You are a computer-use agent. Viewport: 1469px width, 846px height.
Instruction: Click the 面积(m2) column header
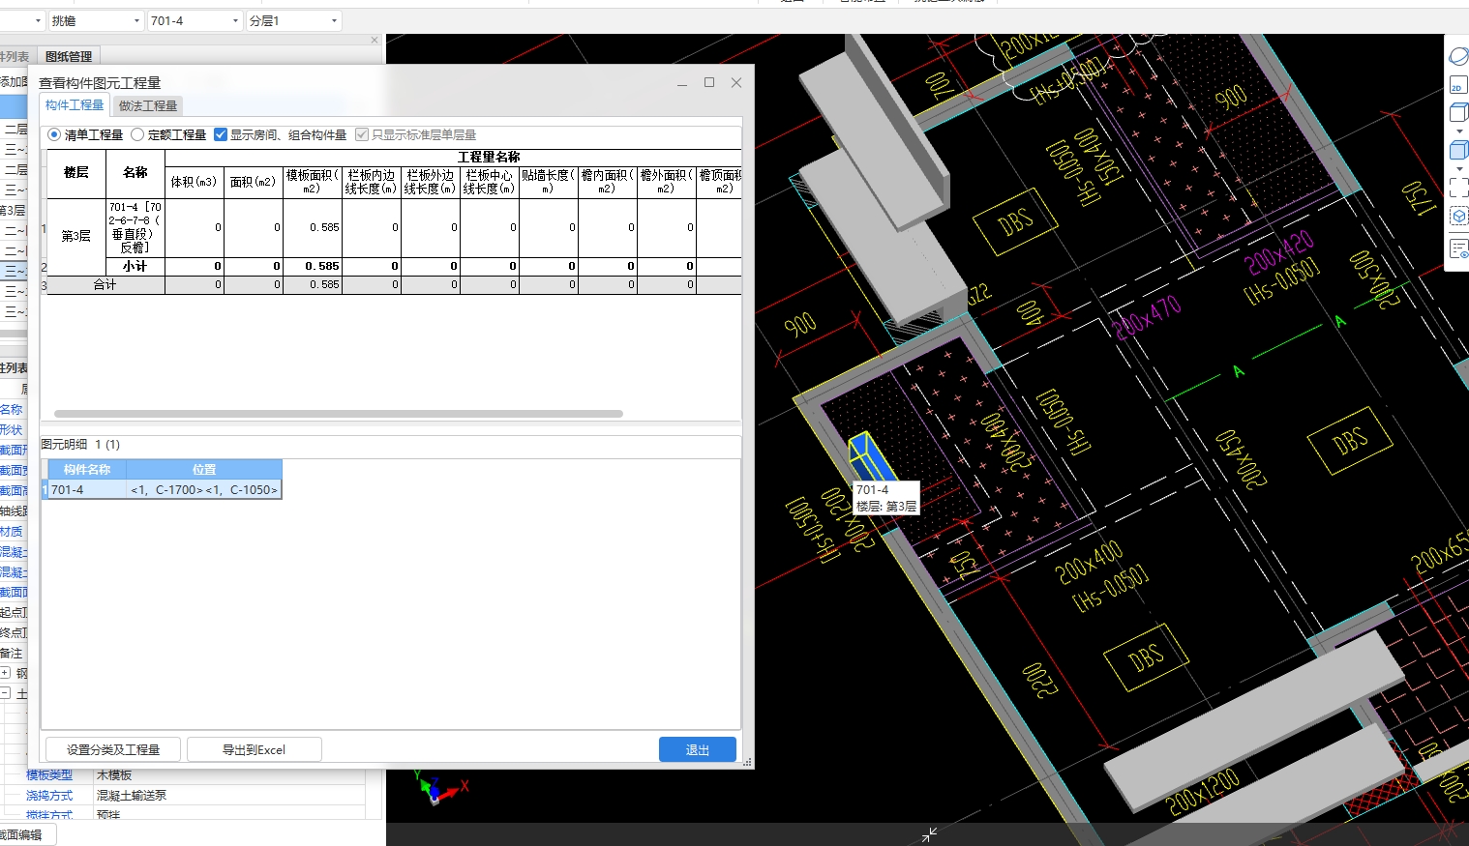tap(254, 182)
